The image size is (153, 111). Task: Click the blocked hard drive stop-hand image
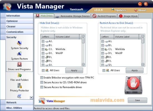tap(133, 85)
